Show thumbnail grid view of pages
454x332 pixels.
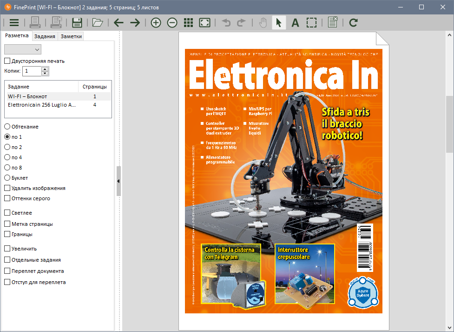pyautogui.click(x=188, y=23)
